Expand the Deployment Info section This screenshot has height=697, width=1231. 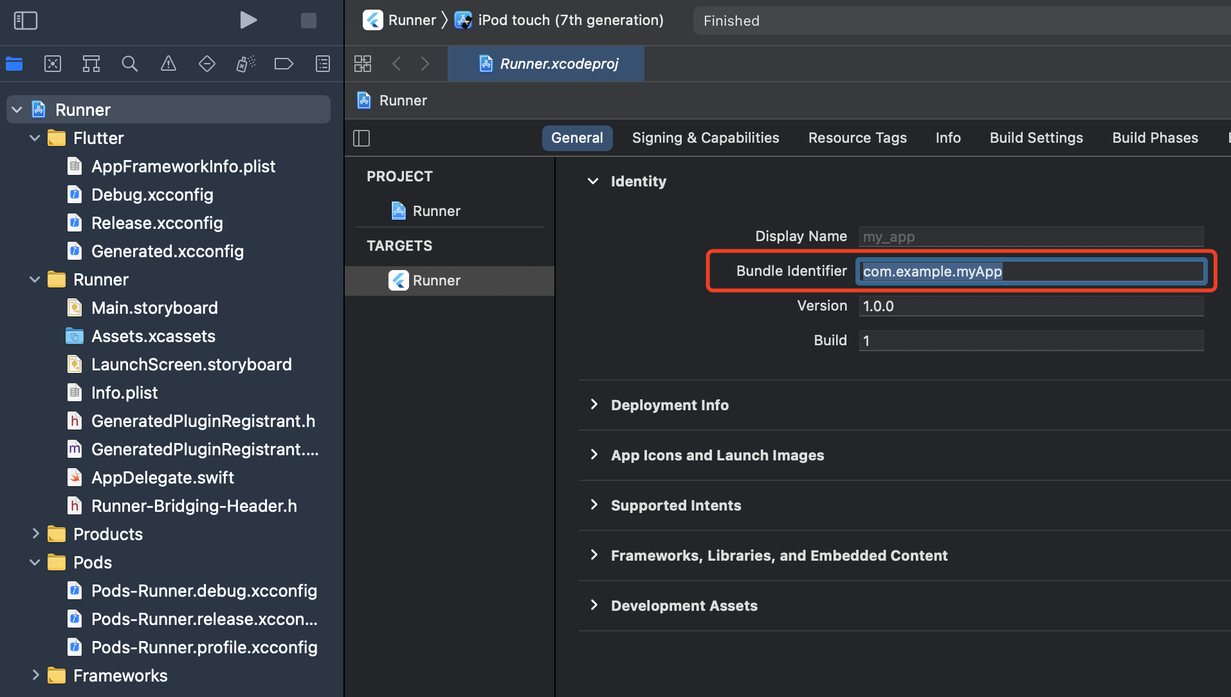point(594,404)
